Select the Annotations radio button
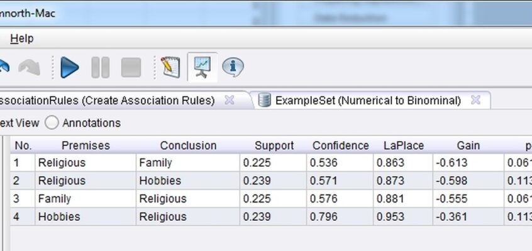This screenshot has height=251, width=532. click(52, 122)
